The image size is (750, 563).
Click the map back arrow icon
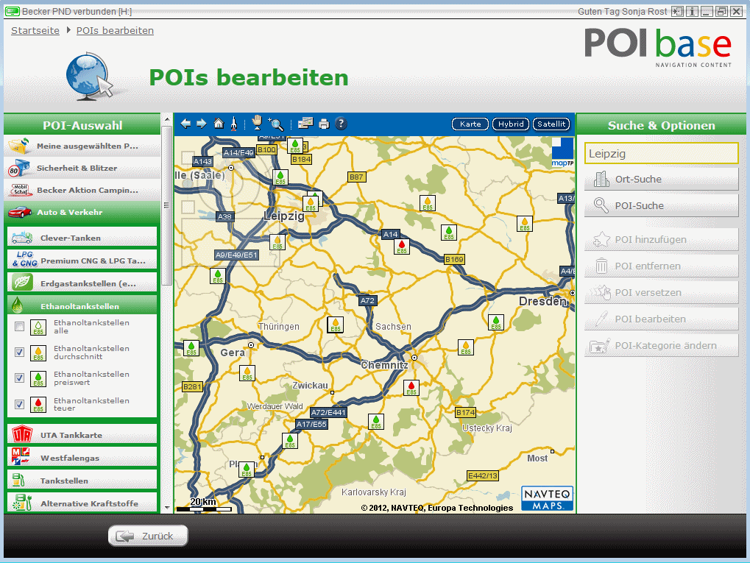coord(185,124)
